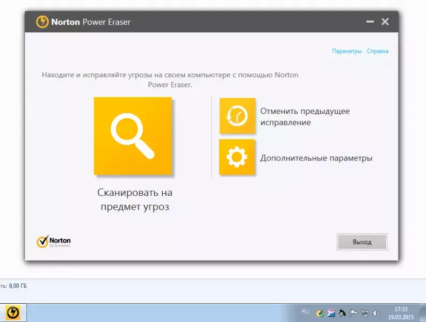Click the Отменить предыдущее исправление text
426x322 pixels.
pyautogui.click(x=305, y=117)
